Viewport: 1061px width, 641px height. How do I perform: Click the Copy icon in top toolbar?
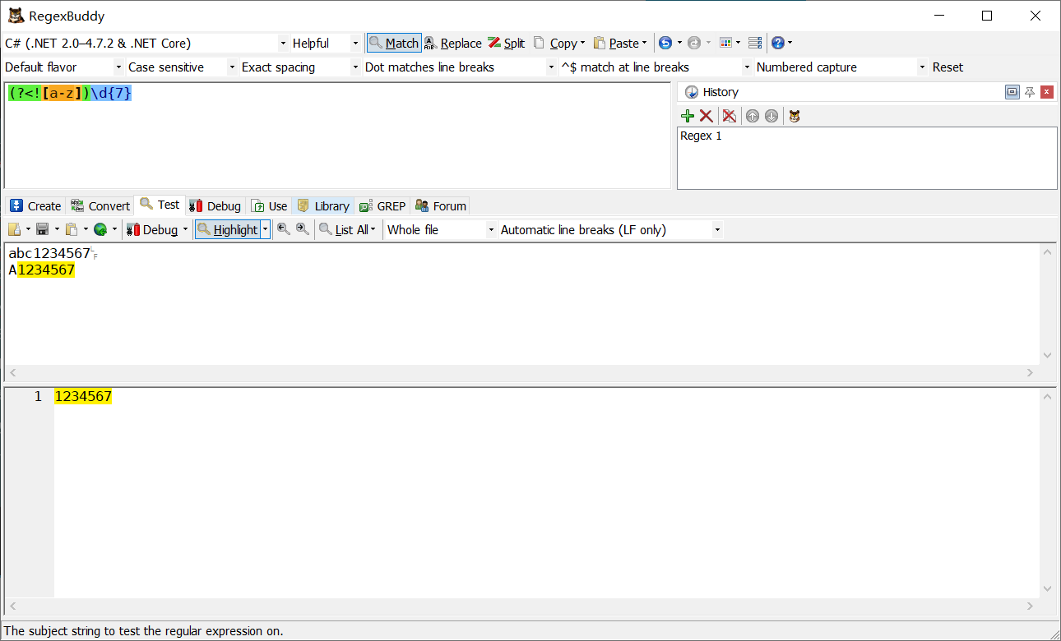pos(539,43)
